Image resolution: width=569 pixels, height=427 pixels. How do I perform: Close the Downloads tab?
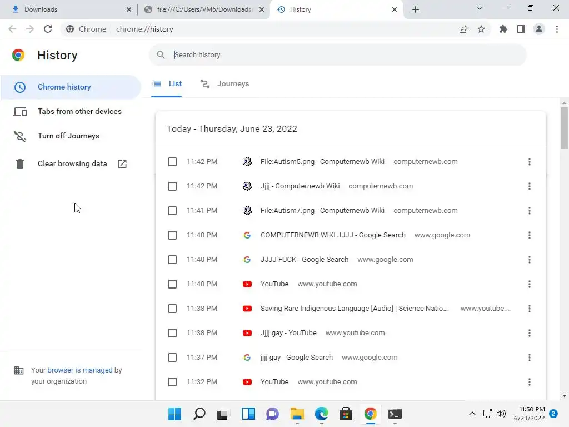coord(129,9)
